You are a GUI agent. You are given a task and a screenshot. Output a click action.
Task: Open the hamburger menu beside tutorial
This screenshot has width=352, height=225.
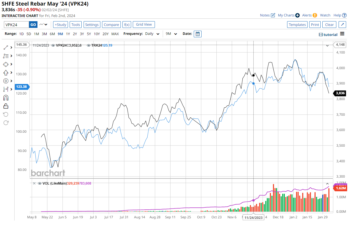point(342,34)
